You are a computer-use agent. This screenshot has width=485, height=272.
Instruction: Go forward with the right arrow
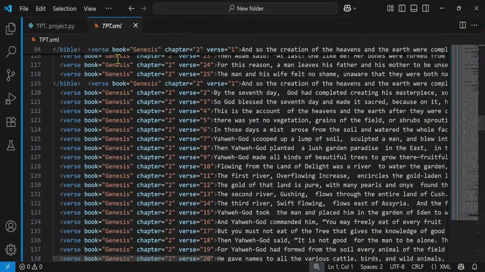pyautogui.click(x=143, y=8)
